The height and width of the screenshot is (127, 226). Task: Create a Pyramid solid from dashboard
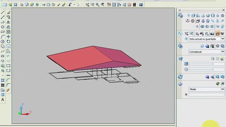coord(218,16)
